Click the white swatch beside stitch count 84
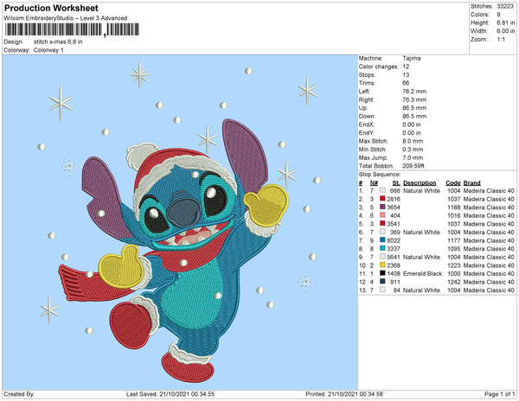 (x=382, y=290)
